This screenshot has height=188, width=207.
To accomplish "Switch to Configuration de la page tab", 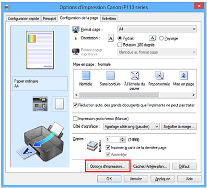I will point(79,18).
